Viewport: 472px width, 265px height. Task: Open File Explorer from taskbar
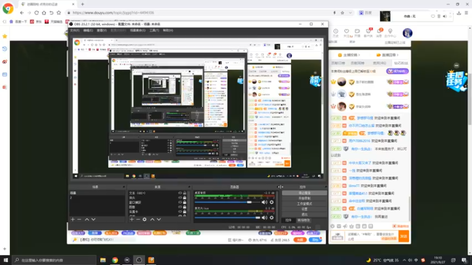pos(103,260)
